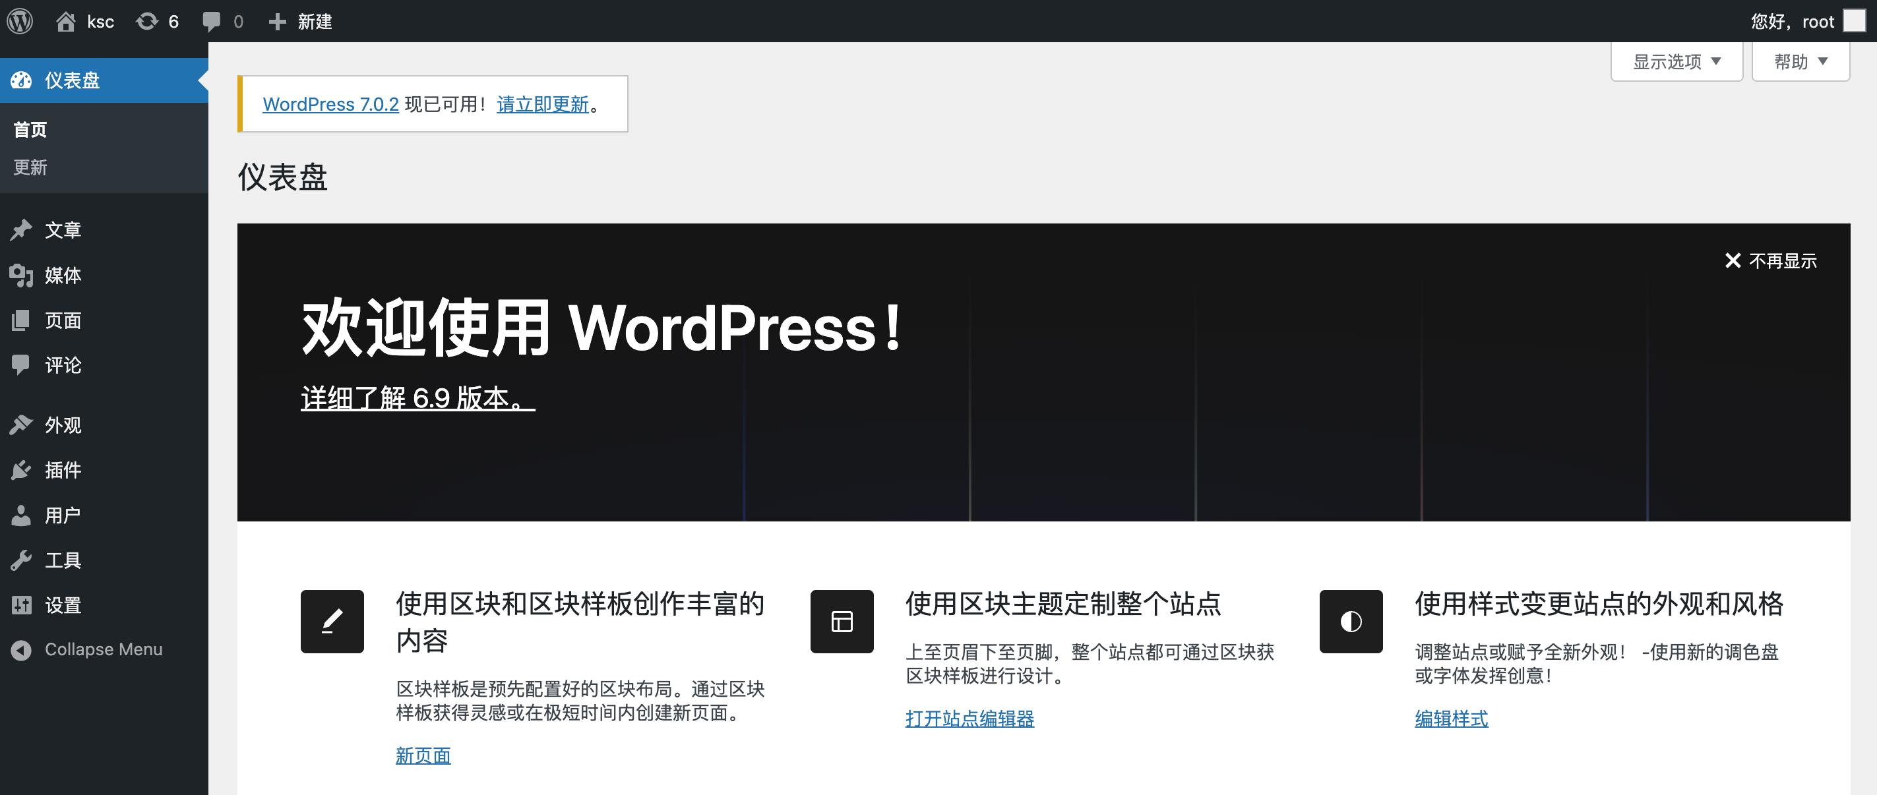Image resolution: width=1877 pixels, height=795 pixels.
Task: Open the 工具 tools menu
Action: pos(104,560)
